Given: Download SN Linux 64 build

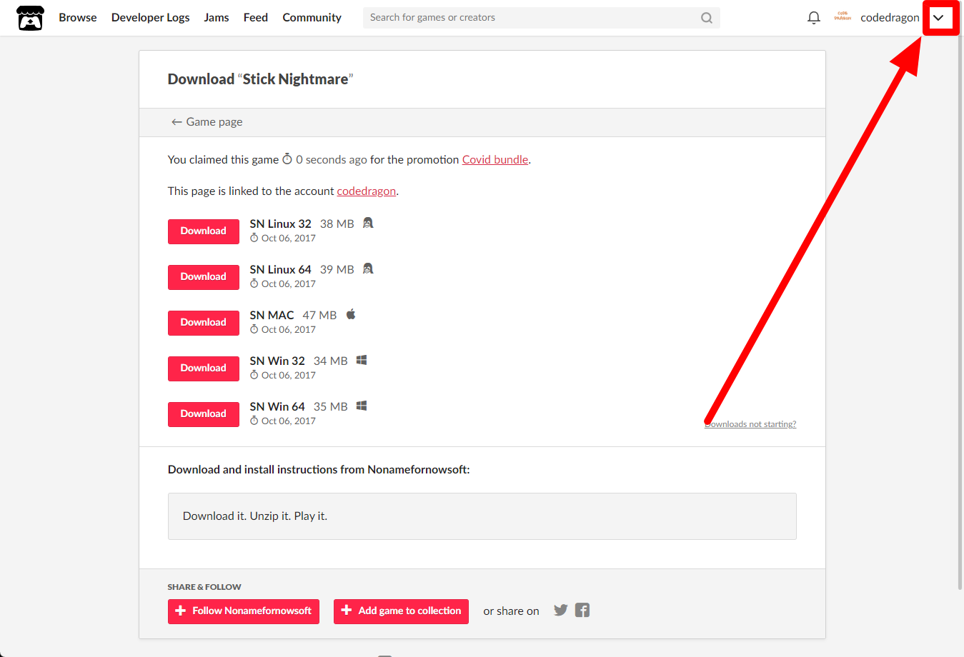Looking at the screenshot, I should pyautogui.click(x=204, y=277).
